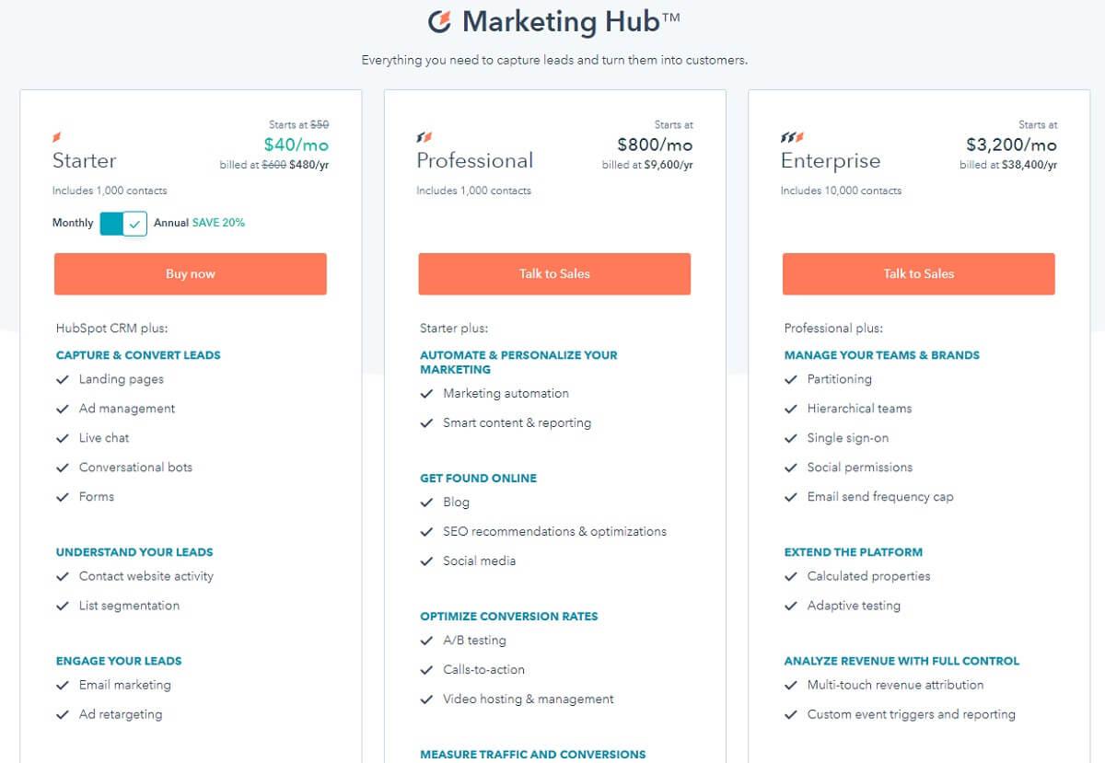Viewport: 1105px width, 763px height.
Task: Toggle the Monthly/Annual billing switch
Action: point(123,224)
